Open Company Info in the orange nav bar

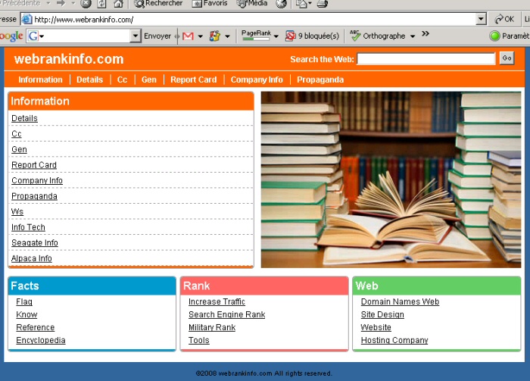257,80
